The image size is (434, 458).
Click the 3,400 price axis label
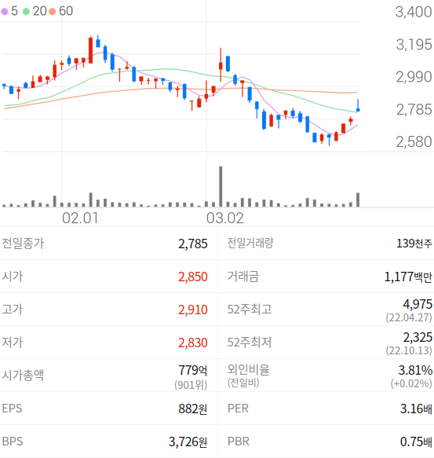click(414, 13)
